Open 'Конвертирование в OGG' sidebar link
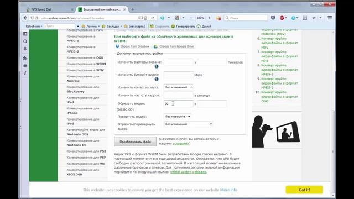Viewport: 354px width, 199px height. point(85,57)
